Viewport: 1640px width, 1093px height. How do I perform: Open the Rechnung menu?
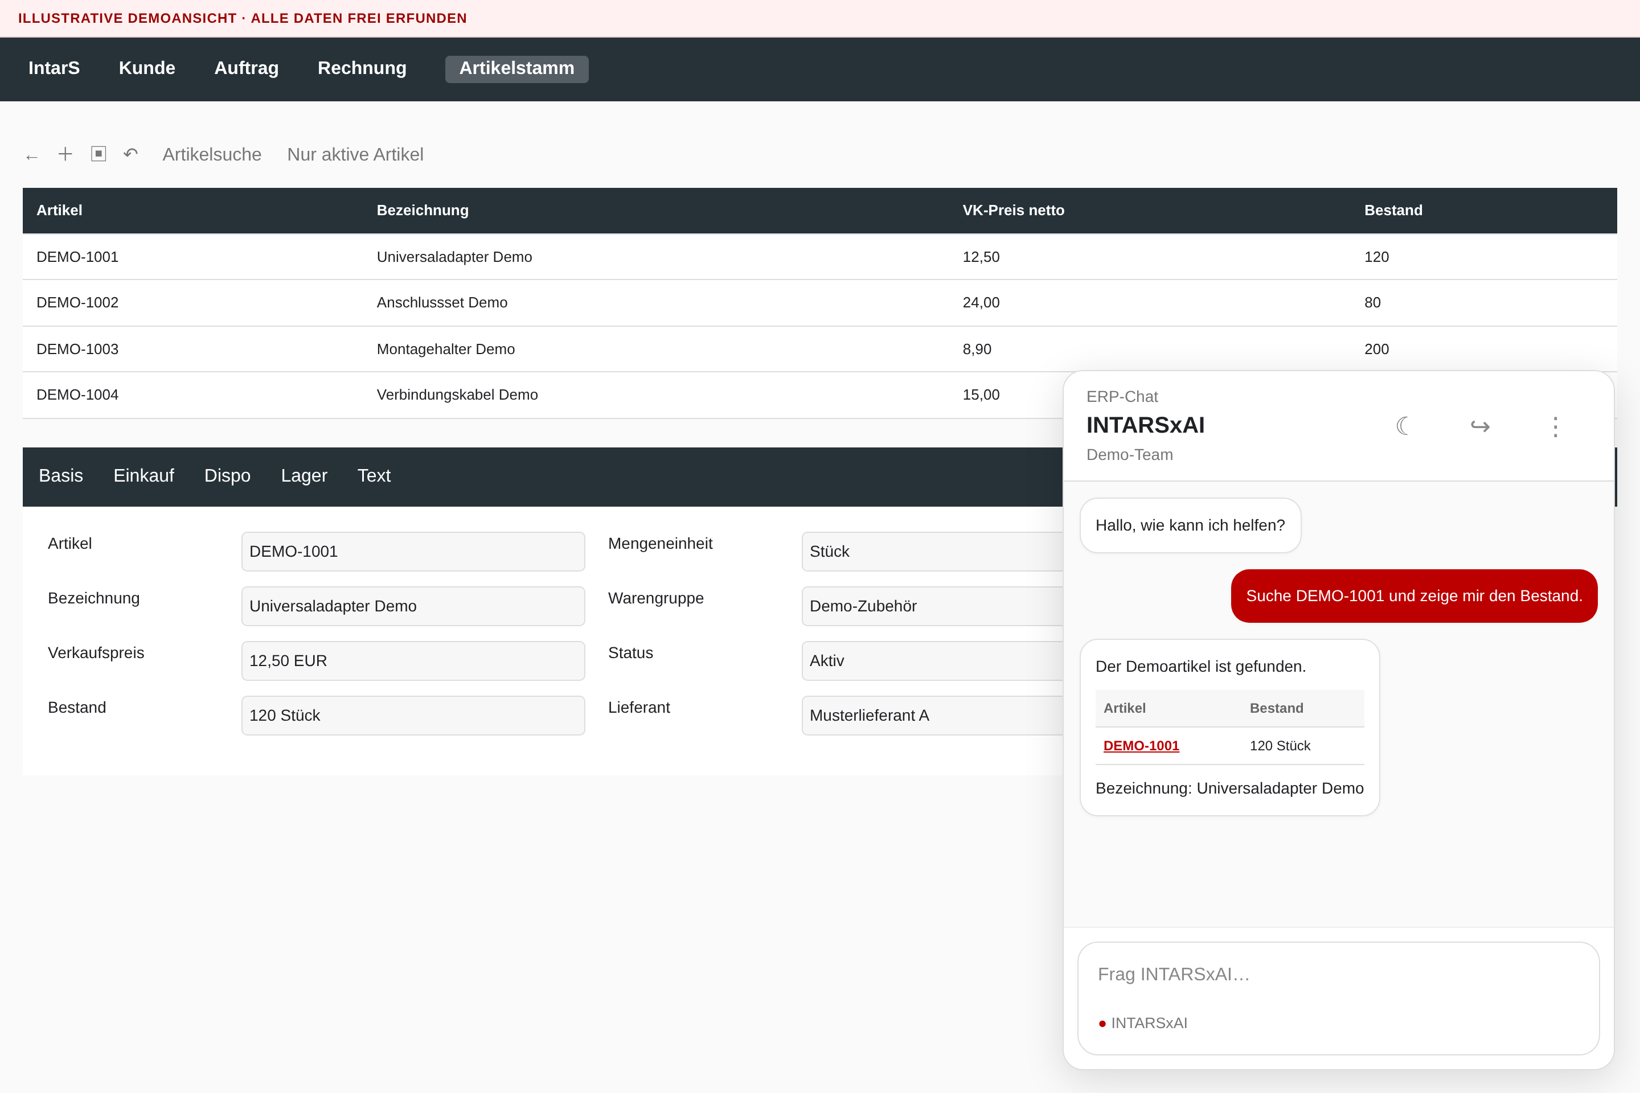(x=362, y=68)
